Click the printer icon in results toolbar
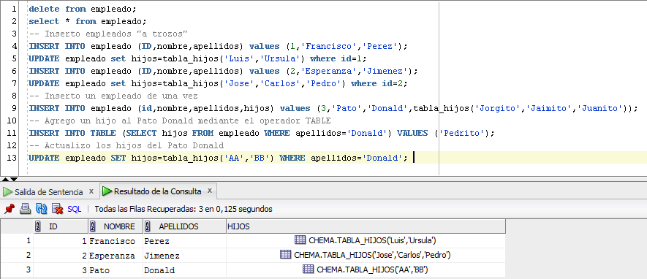 [25, 209]
